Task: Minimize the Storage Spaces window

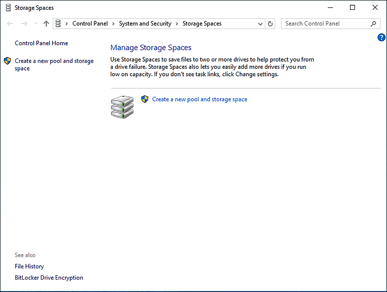Action: 330,8
